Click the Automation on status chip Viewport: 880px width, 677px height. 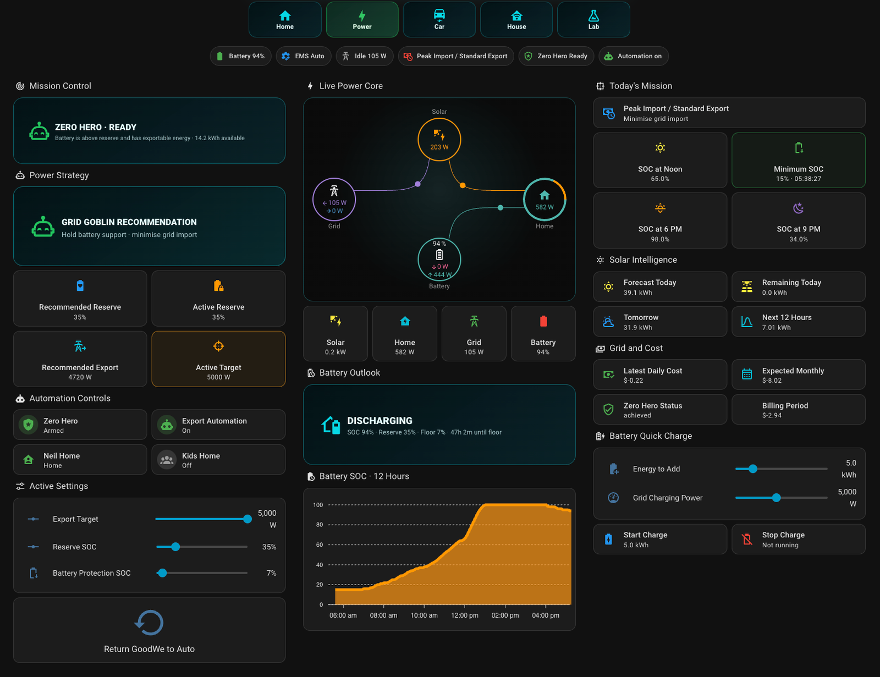tap(634, 56)
